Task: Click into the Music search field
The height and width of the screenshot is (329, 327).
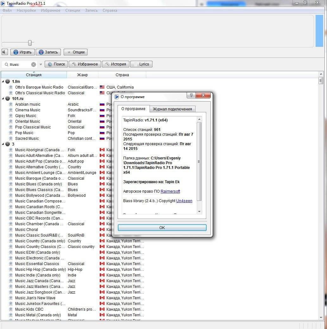Action: (x=20, y=65)
